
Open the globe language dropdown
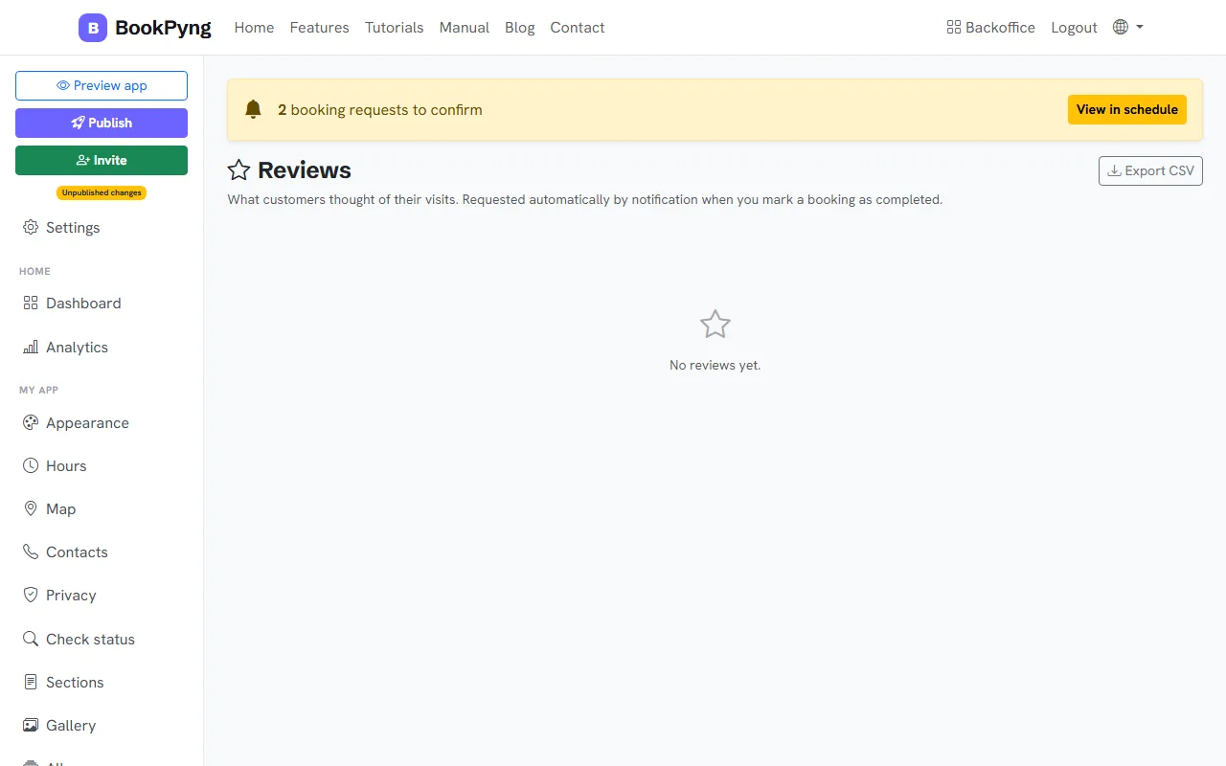click(x=1128, y=27)
